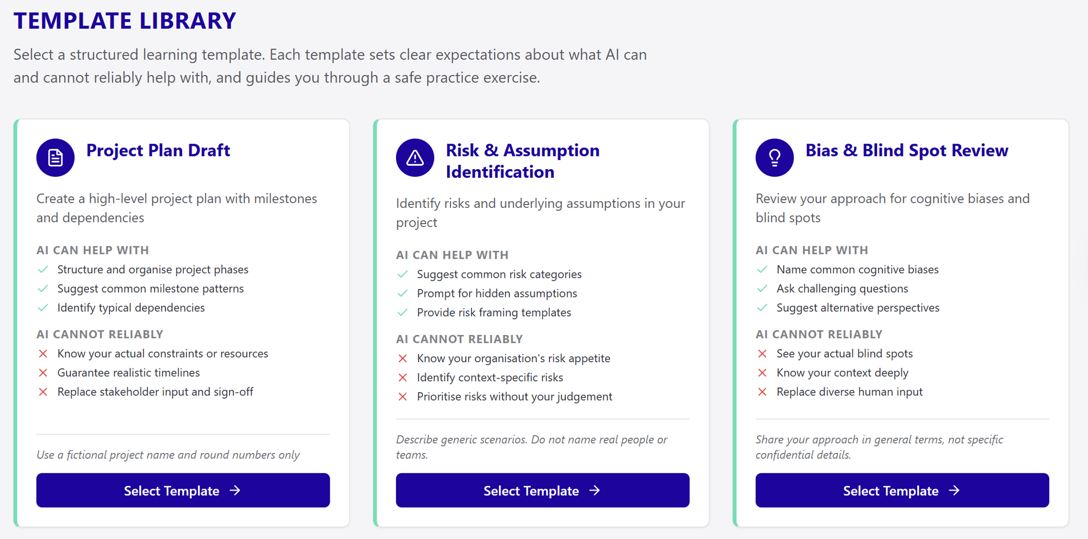Click the 'Project Plan Draft' card title
The image size is (1088, 539).
pos(158,151)
